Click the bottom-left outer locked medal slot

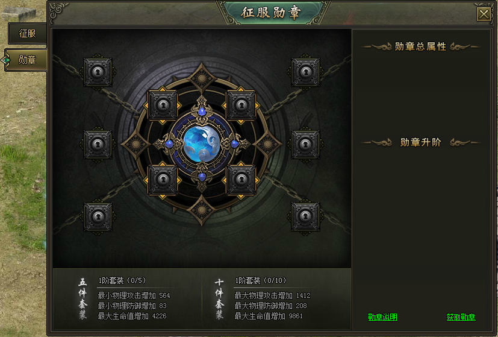coord(98,217)
